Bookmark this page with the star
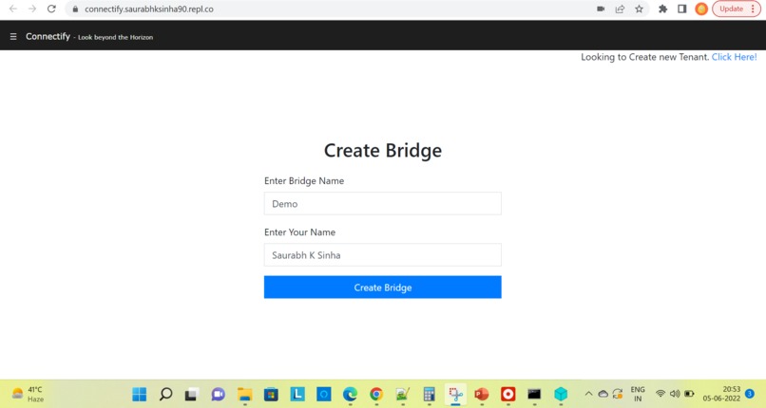 [x=639, y=9]
